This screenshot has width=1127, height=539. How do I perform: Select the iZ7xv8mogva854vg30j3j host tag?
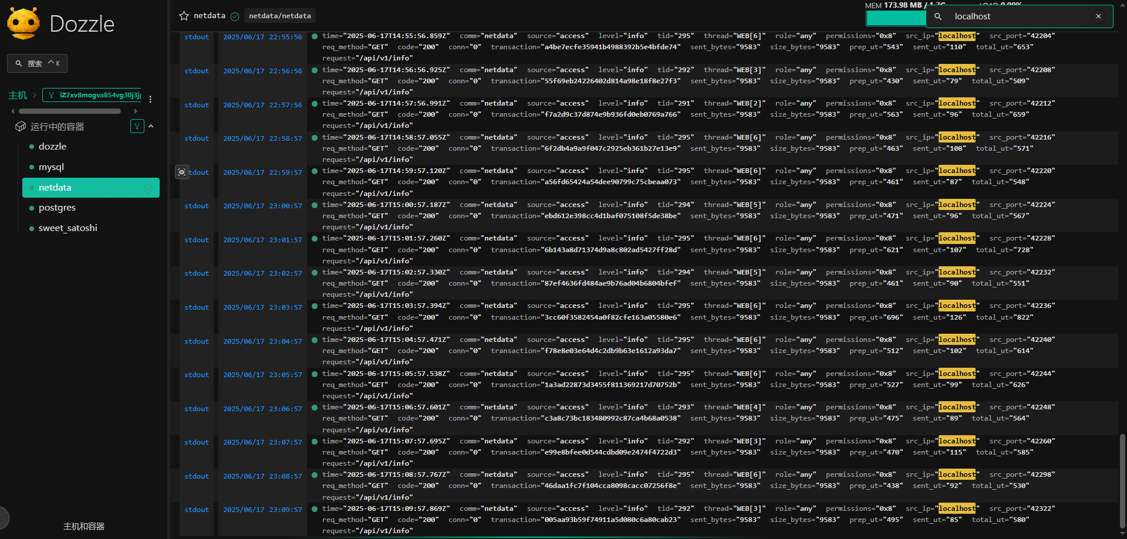[x=94, y=95]
